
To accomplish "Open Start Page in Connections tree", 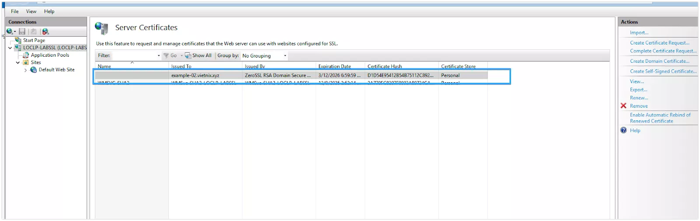I will click(34, 40).
